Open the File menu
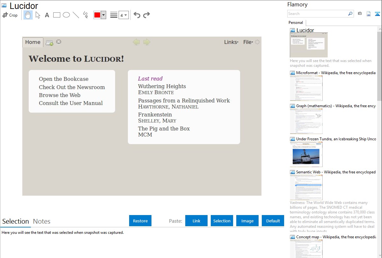The image size is (382, 258). pos(248,42)
